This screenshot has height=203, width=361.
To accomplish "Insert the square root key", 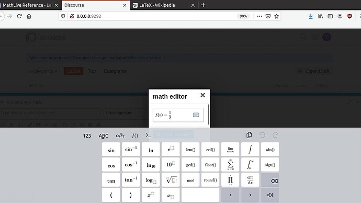I will pos(171,180).
